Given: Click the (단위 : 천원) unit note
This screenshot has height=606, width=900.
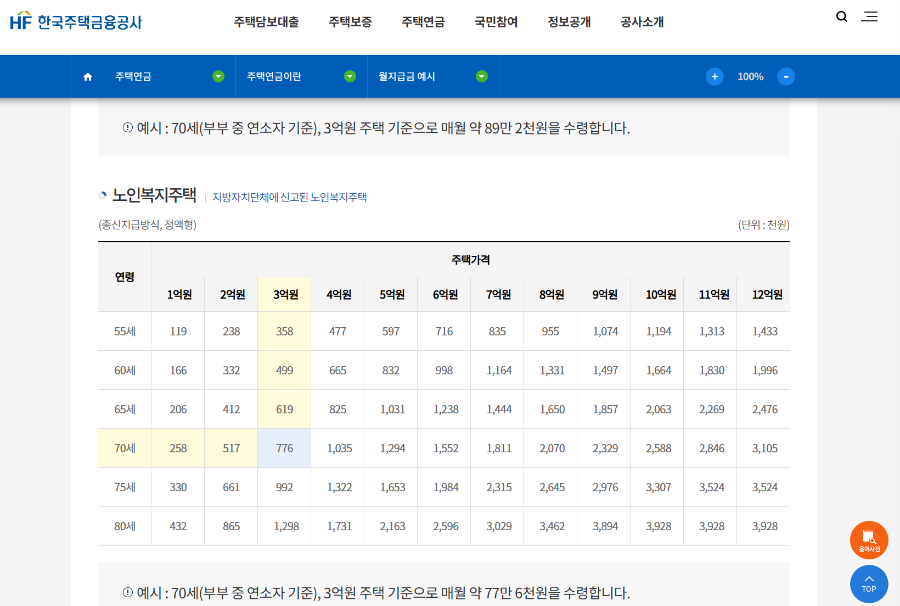Looking at the screenshot, I should 763,225.
